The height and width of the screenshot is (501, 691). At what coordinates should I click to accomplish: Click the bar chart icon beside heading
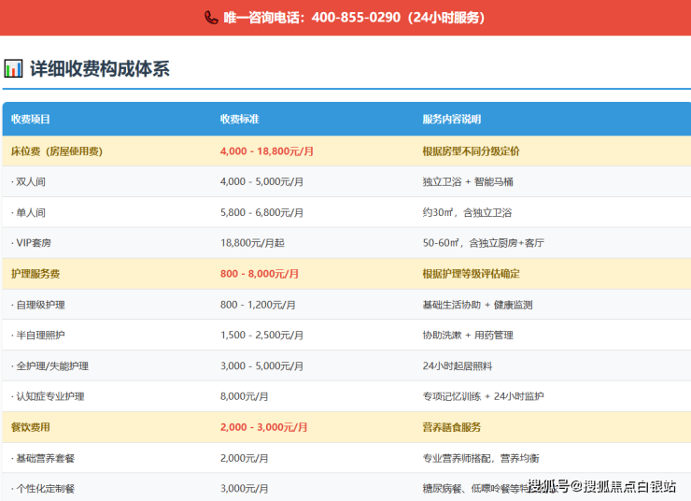(x=13, y=68)
